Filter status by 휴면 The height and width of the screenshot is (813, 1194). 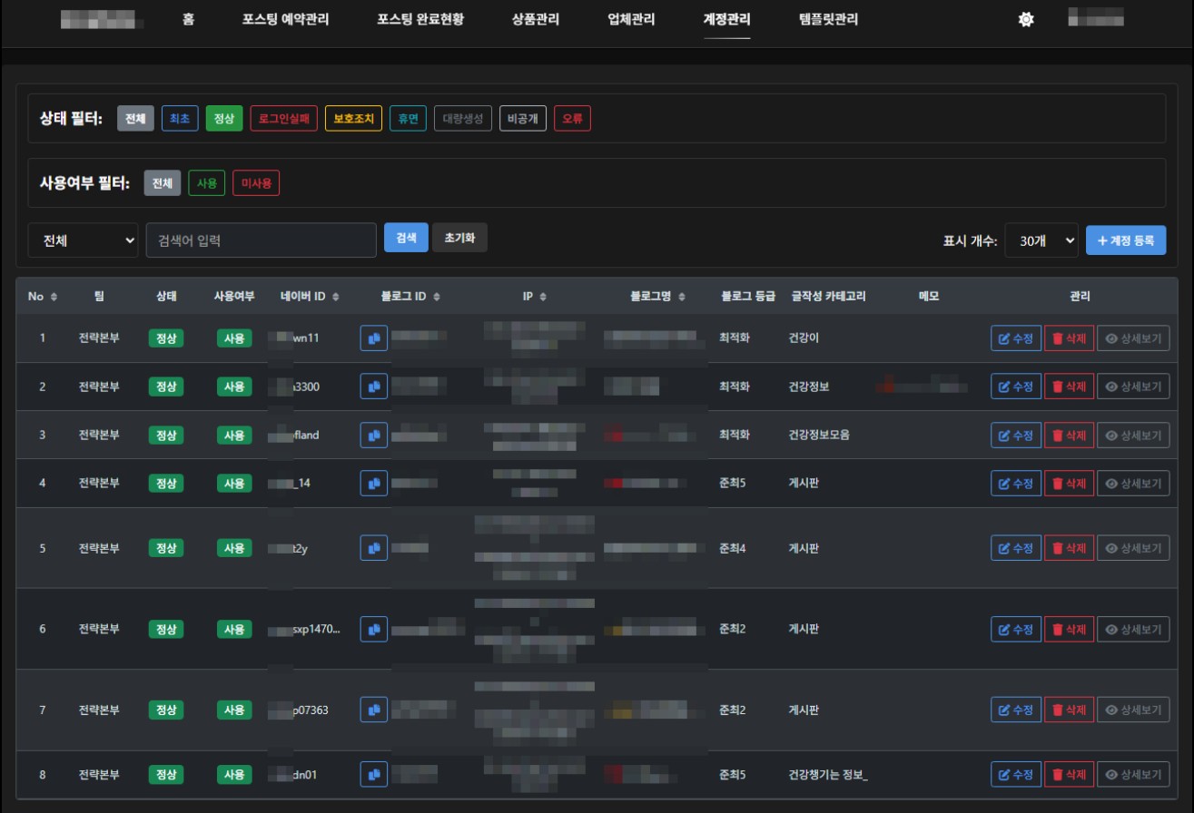pos(408,118)
